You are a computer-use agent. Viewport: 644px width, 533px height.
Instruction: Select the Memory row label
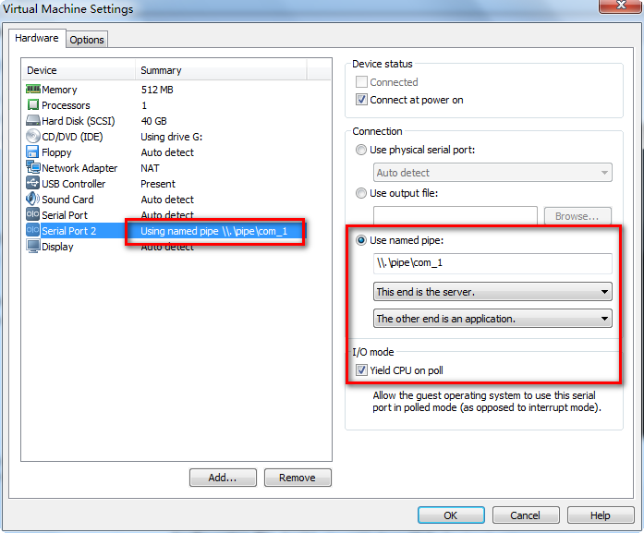pos(59,90)
